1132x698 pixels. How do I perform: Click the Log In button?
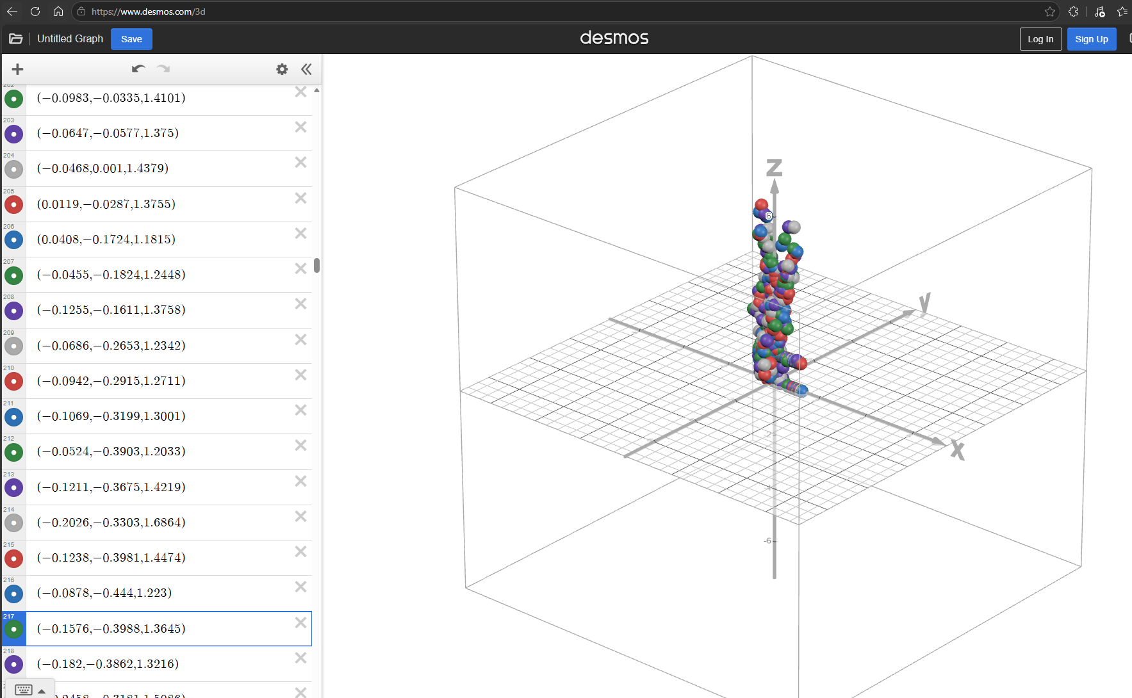1040,39
